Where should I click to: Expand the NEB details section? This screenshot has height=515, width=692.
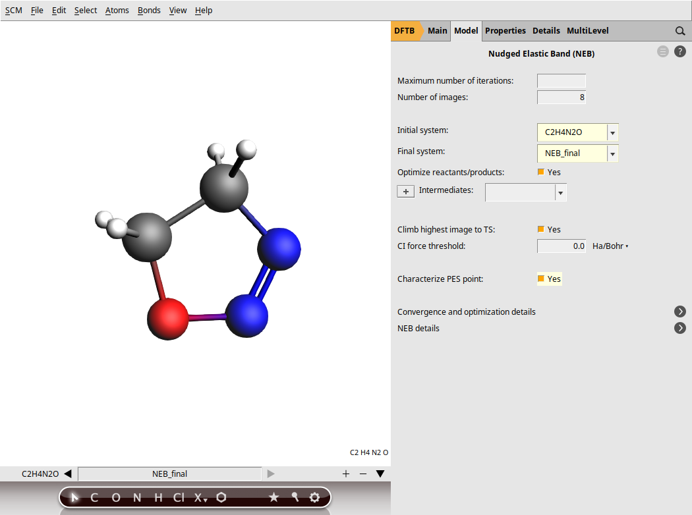[x=680, y=327]
